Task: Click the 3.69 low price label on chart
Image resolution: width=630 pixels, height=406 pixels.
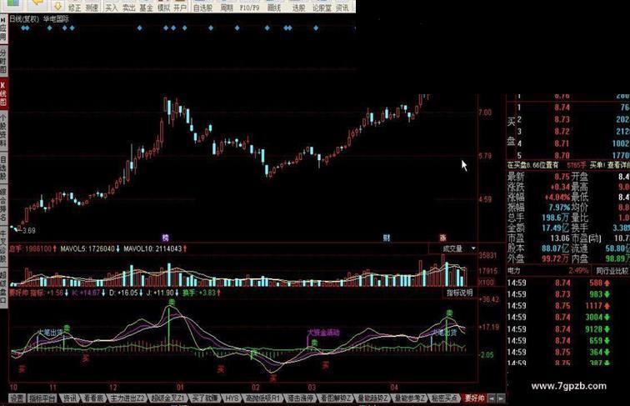Action: point(28,231)
